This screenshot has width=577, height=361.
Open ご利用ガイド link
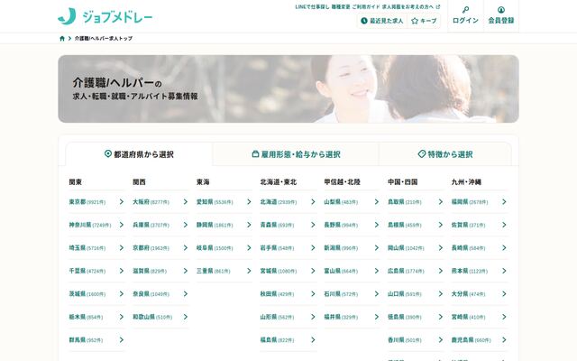tap(365, 6)
